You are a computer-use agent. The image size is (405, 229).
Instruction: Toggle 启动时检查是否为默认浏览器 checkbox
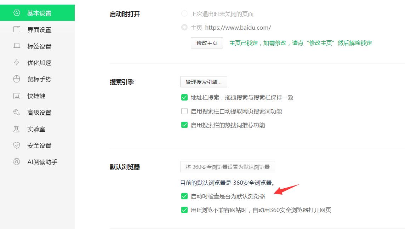tap(184, 196)
